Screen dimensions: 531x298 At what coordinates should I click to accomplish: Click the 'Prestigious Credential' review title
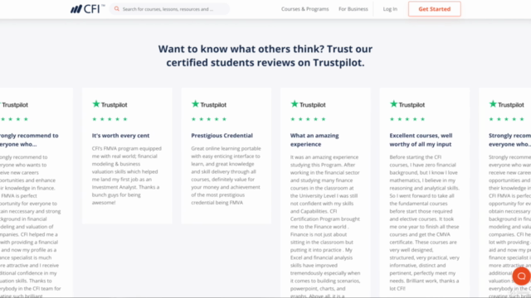point(222,136)
